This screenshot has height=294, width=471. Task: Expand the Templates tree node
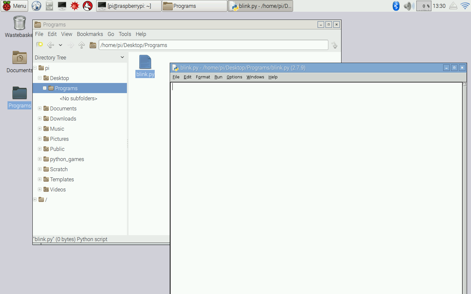40,179
